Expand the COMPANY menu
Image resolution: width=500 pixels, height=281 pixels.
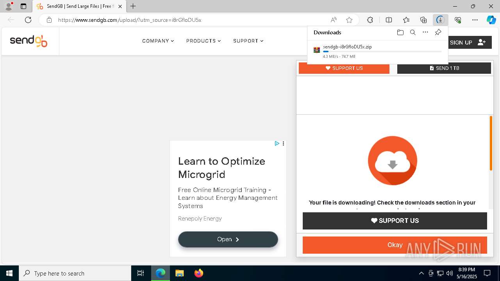click(158, 41)
